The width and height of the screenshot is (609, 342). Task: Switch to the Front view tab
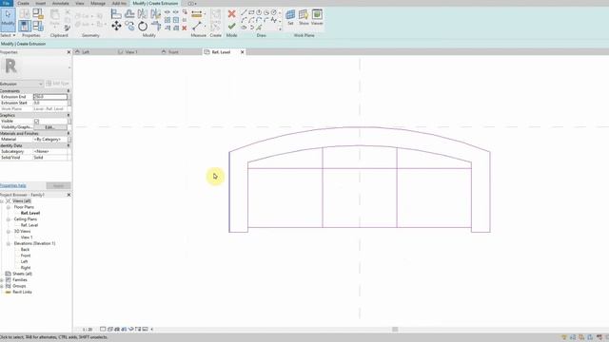click(173, 52)
